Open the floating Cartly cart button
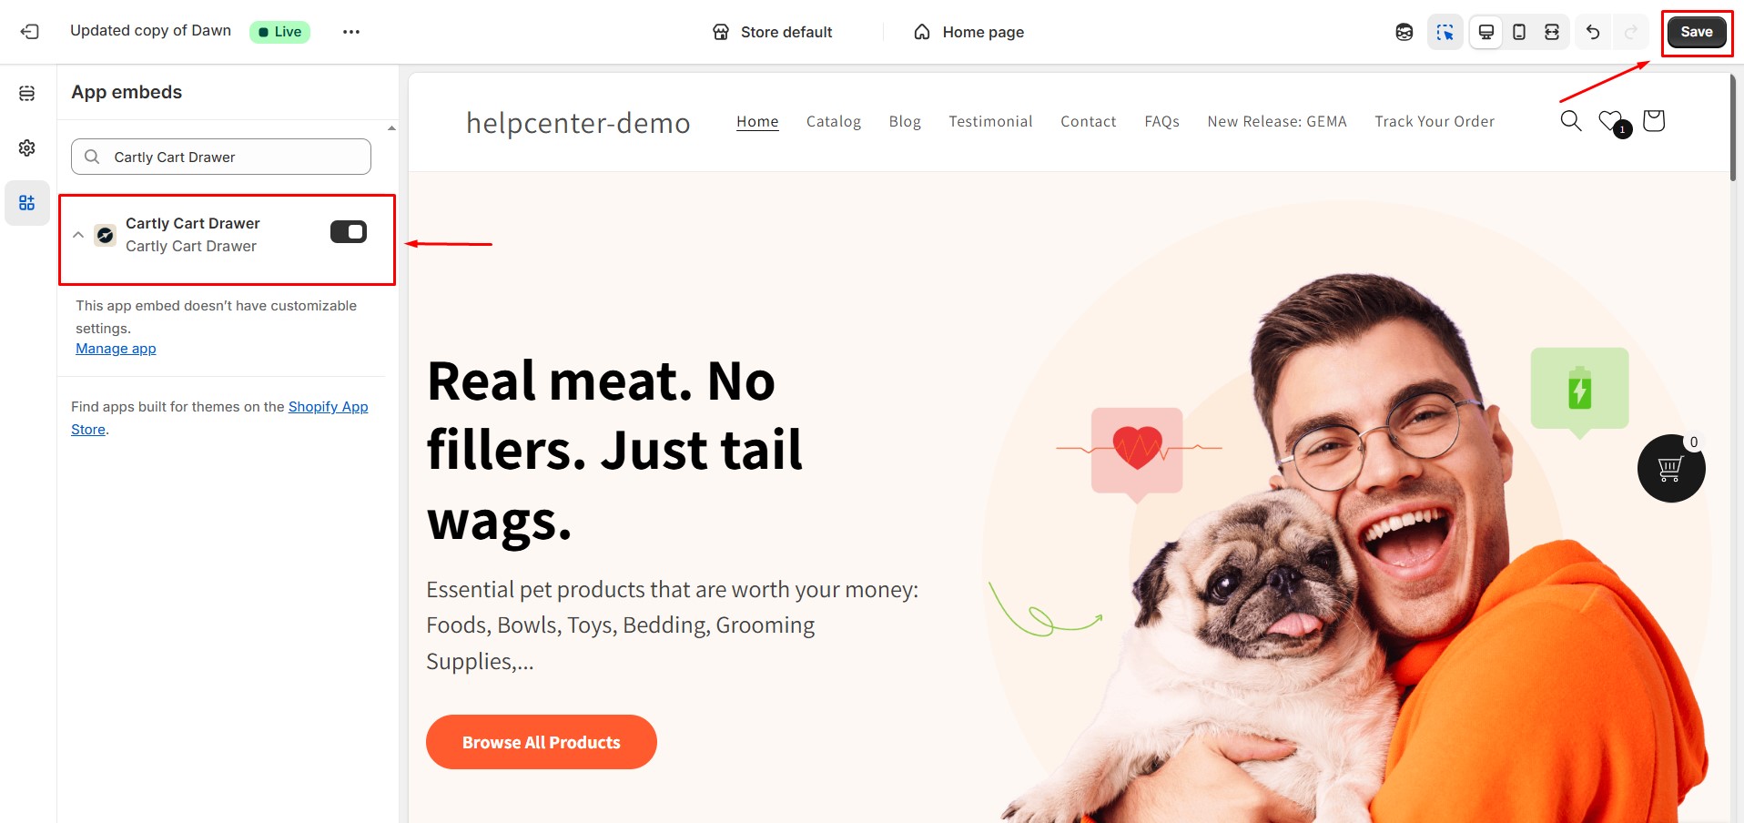The image size is (1744, 823). pos(1671,468)
